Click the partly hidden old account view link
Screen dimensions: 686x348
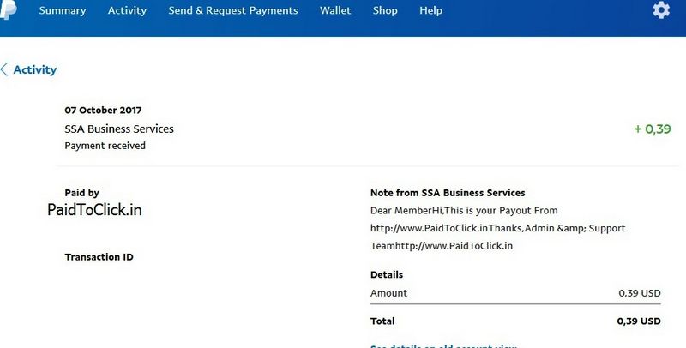pyautogui.click(x=443, y=345)
